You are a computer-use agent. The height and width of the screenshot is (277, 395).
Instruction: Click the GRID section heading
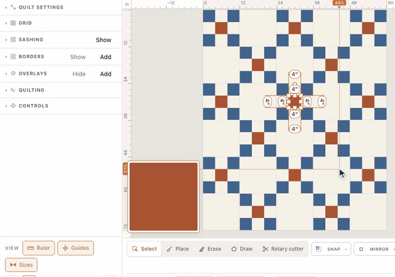click(25, 23)
